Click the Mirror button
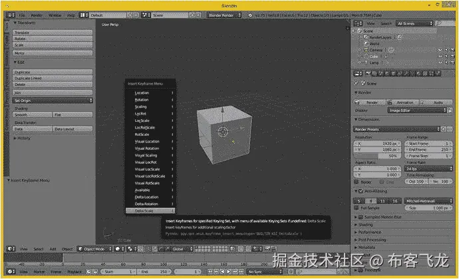This screenshot has height=279, width=459. click(x=53, y=53)
